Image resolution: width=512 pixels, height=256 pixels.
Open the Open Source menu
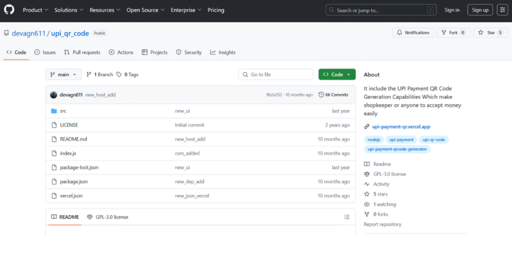click(x=145, y=10)
